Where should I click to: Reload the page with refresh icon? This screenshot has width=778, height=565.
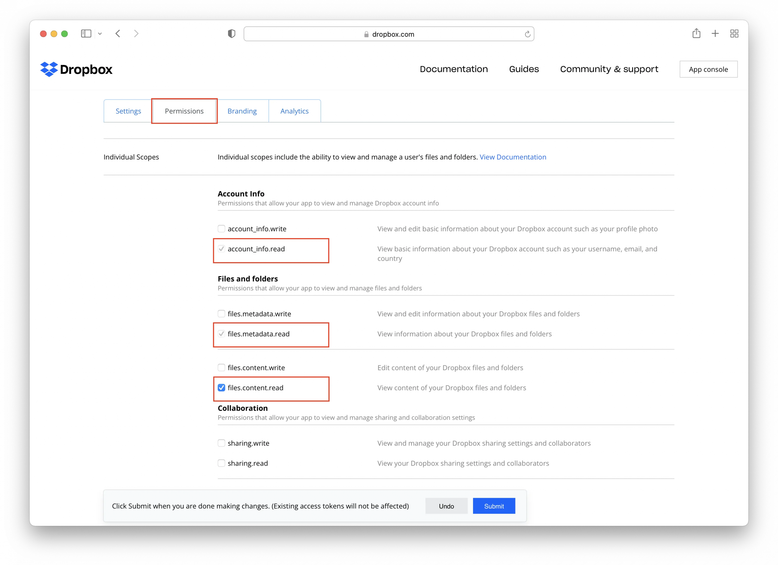click(527, 34)
